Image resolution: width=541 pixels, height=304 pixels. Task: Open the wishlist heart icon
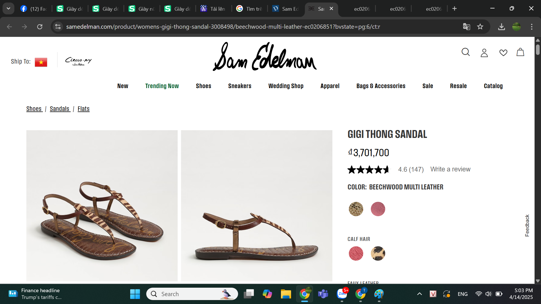point(503,53)
